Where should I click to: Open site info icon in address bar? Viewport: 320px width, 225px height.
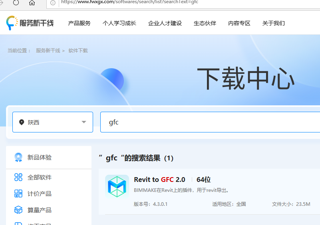pyautogui.click(x=53, y=3)
